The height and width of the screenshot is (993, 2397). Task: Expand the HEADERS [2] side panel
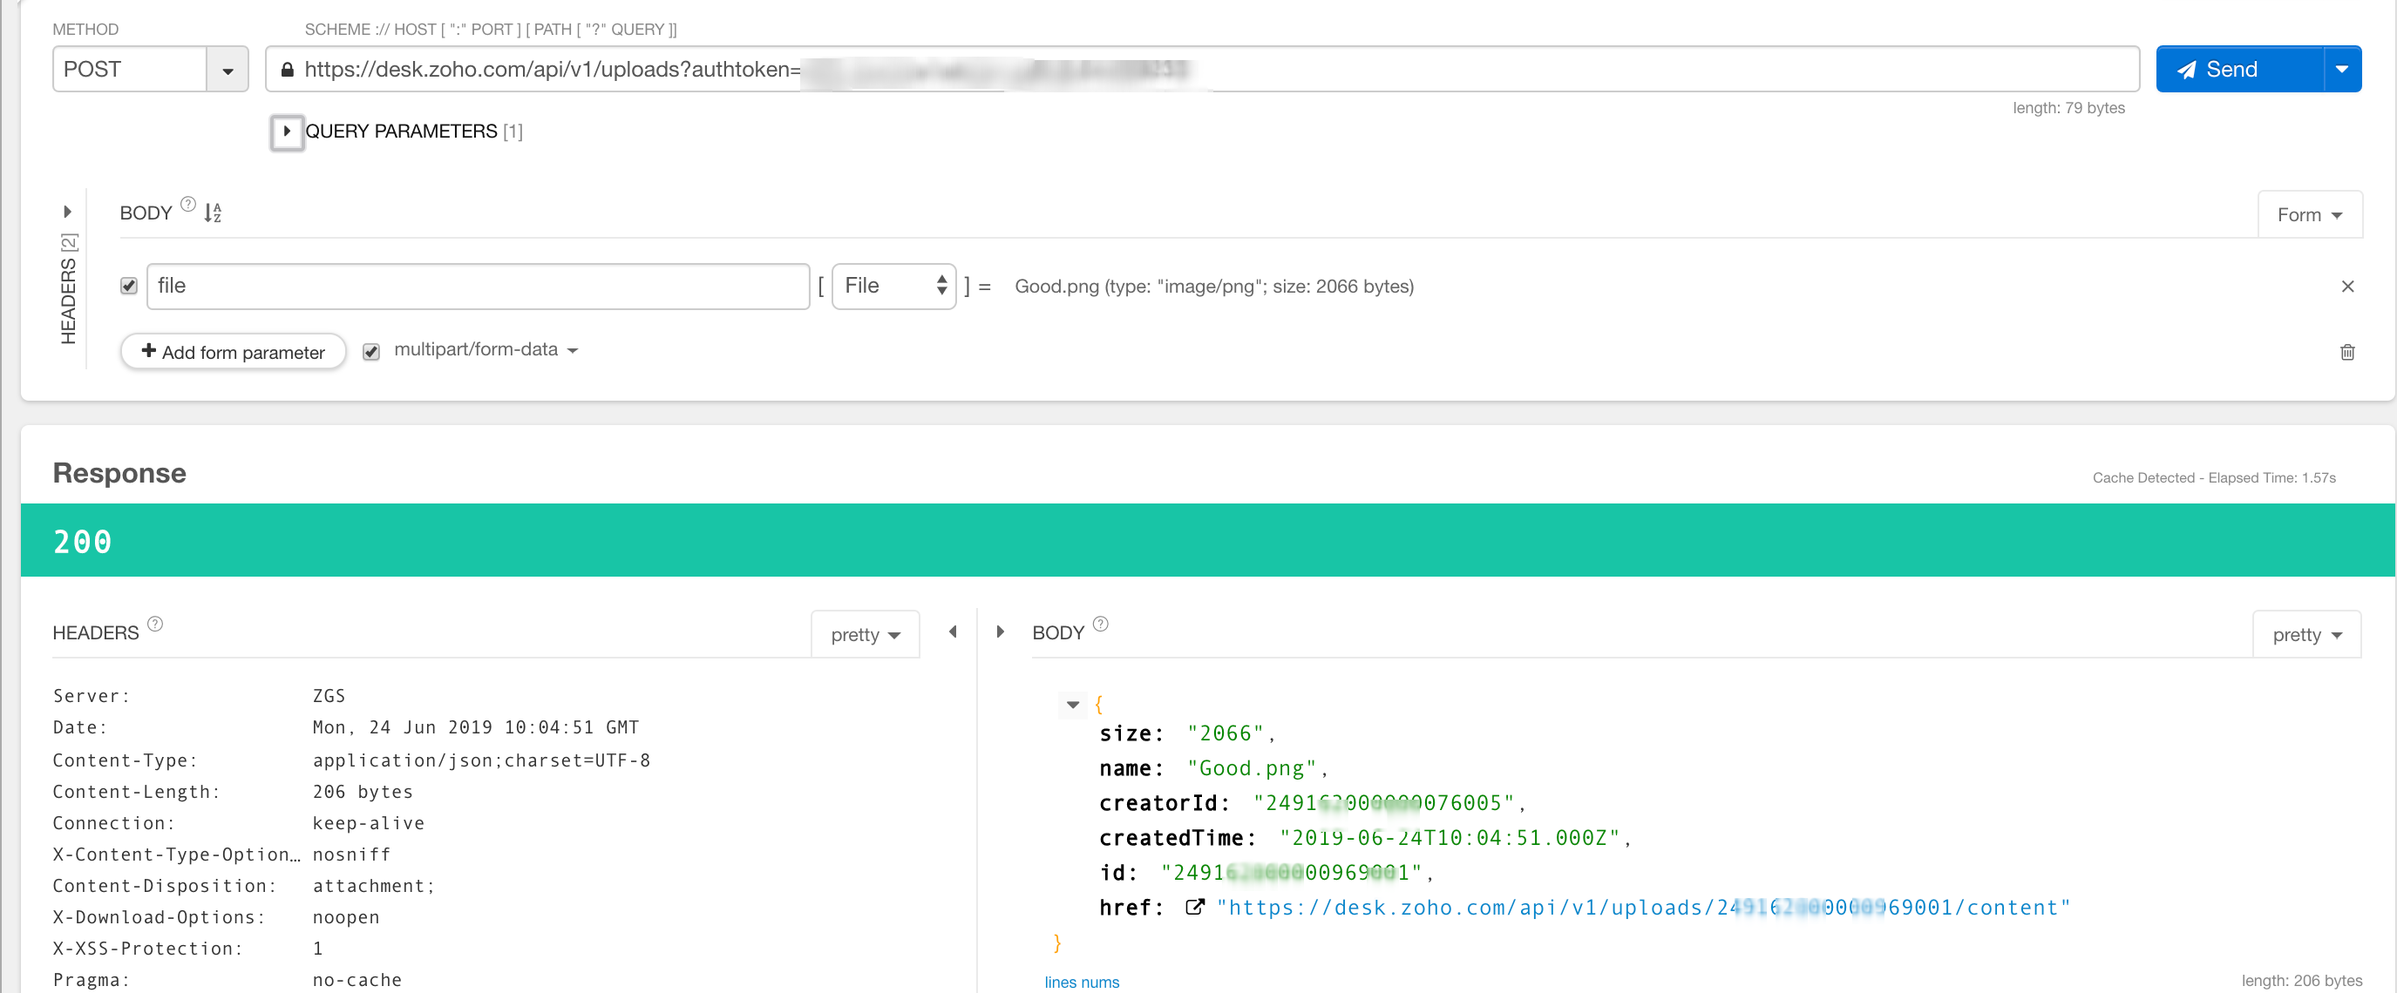coord(67,212)
